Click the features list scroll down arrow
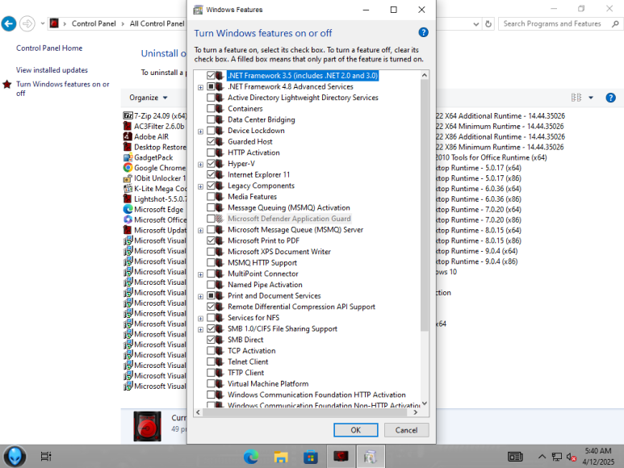The width and height of the screenshot is (624, 468). click(x=425, y=403)
